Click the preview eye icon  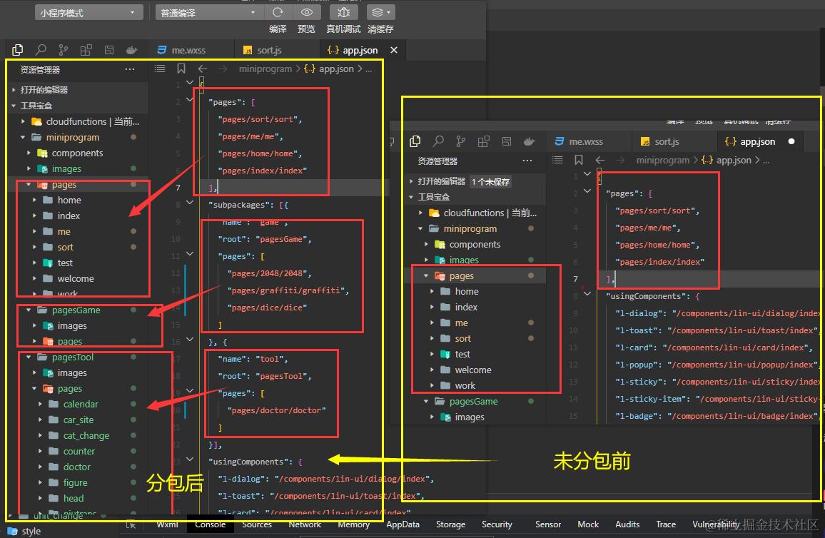[307, 12]
